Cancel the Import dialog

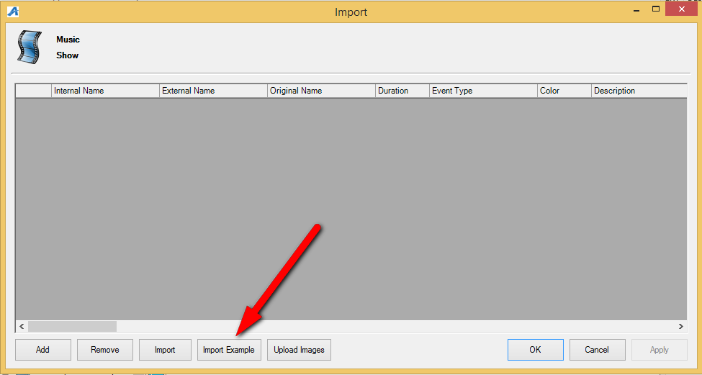click(597, 350)
